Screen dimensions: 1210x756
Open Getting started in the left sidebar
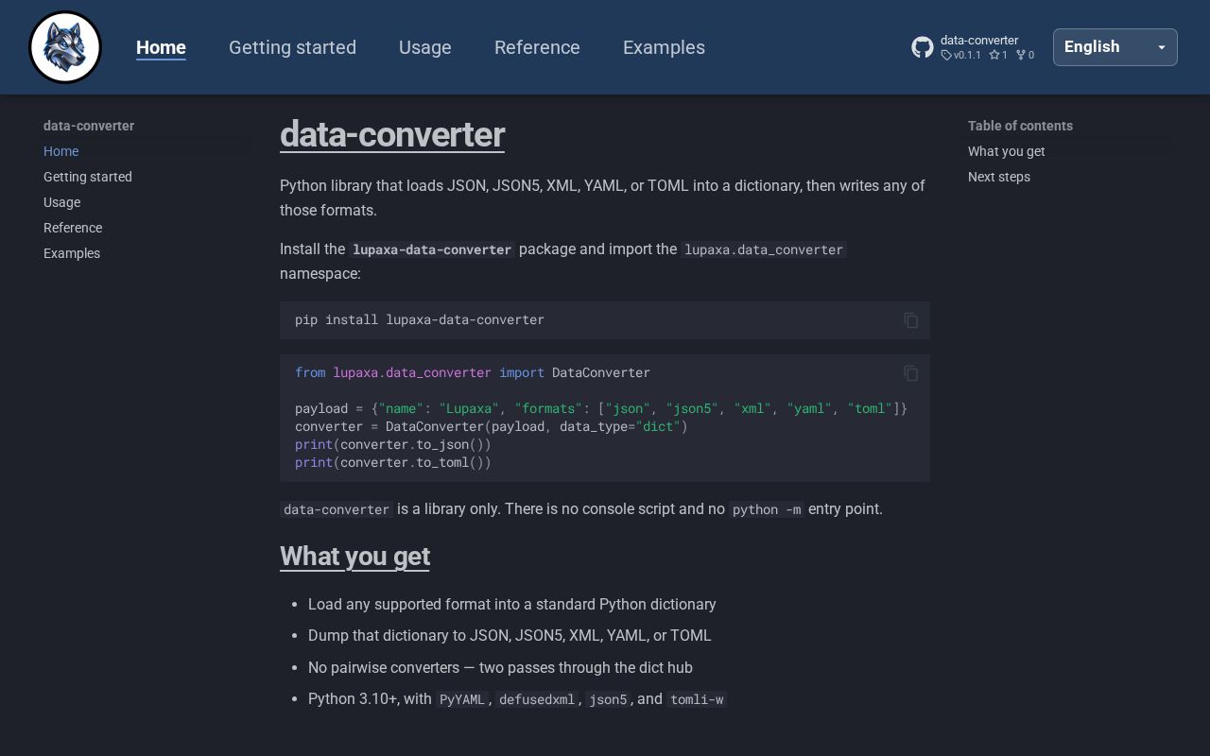[x=88, y=177]
